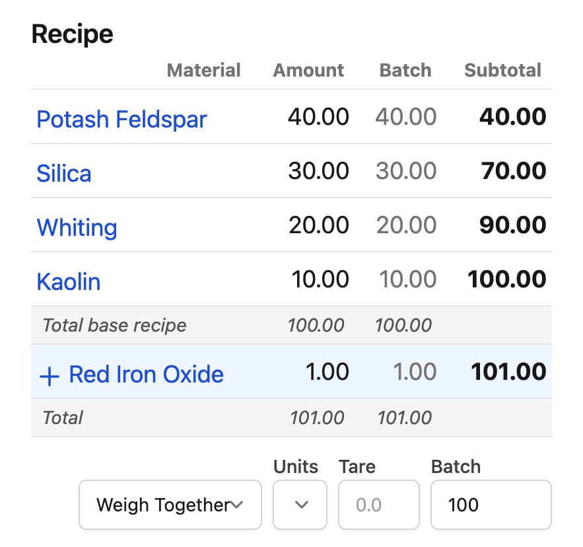This screenshot has width=583, height=547.
Task: Click the Batch column header in table
Action: tap(405, 71)
